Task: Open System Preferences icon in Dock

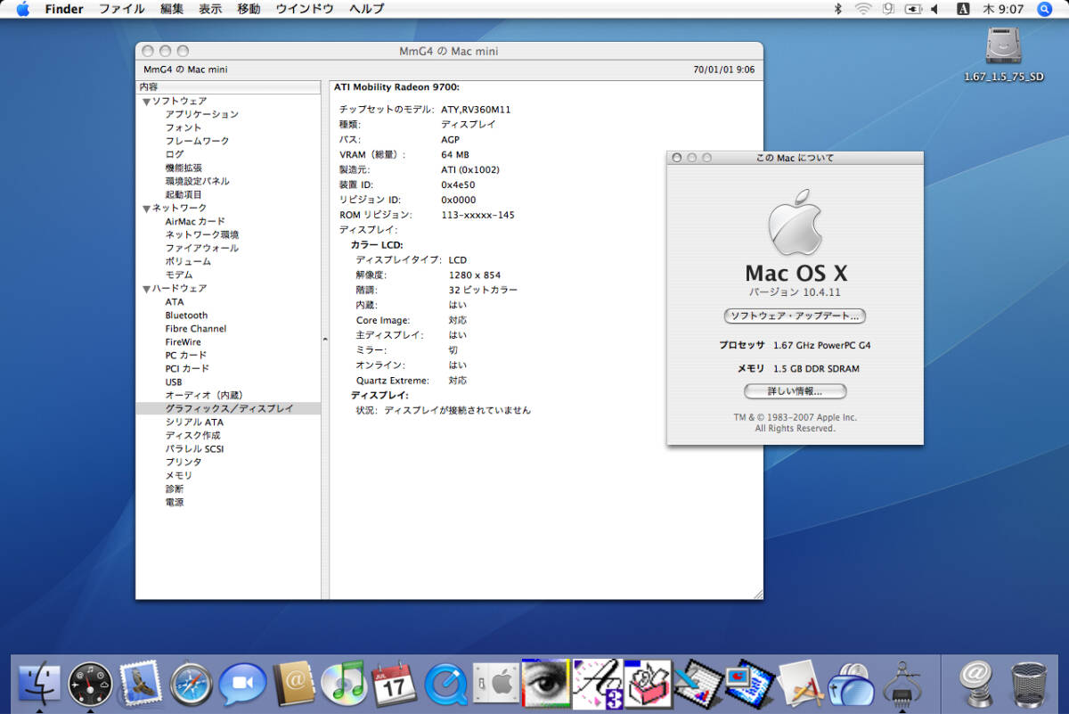Action: [x=495, y=684]
